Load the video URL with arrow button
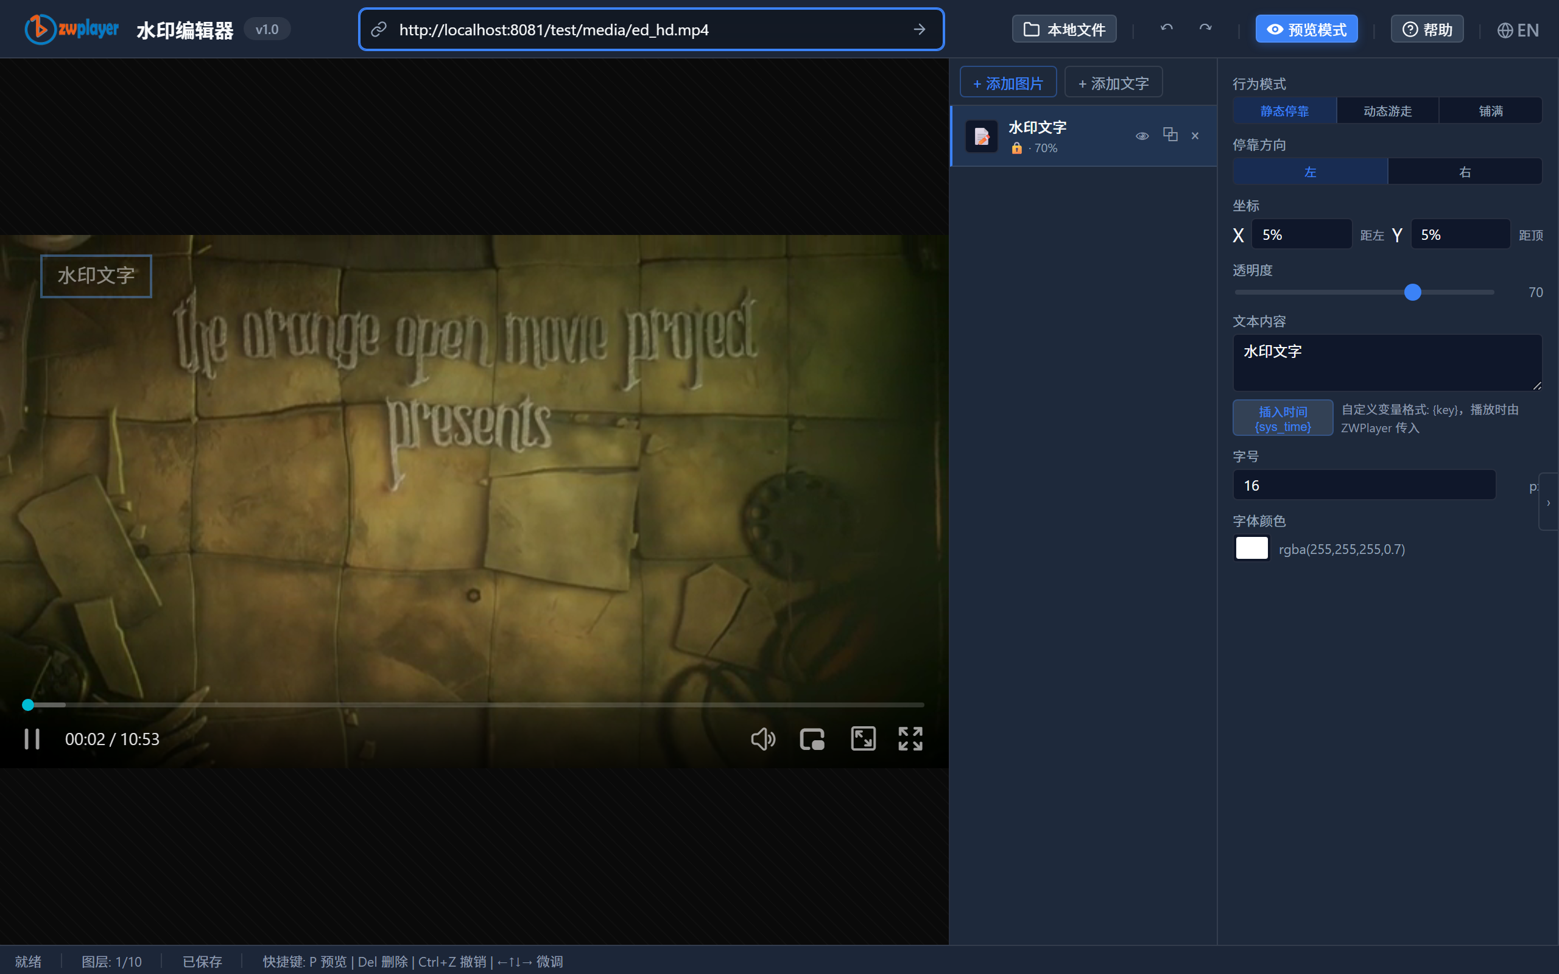This screenshot has width=1559, height=974. [x=920, y=29]
